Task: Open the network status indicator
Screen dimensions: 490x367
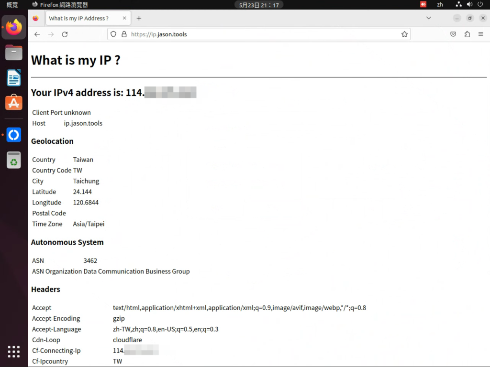Action: [x=458, y=4]
